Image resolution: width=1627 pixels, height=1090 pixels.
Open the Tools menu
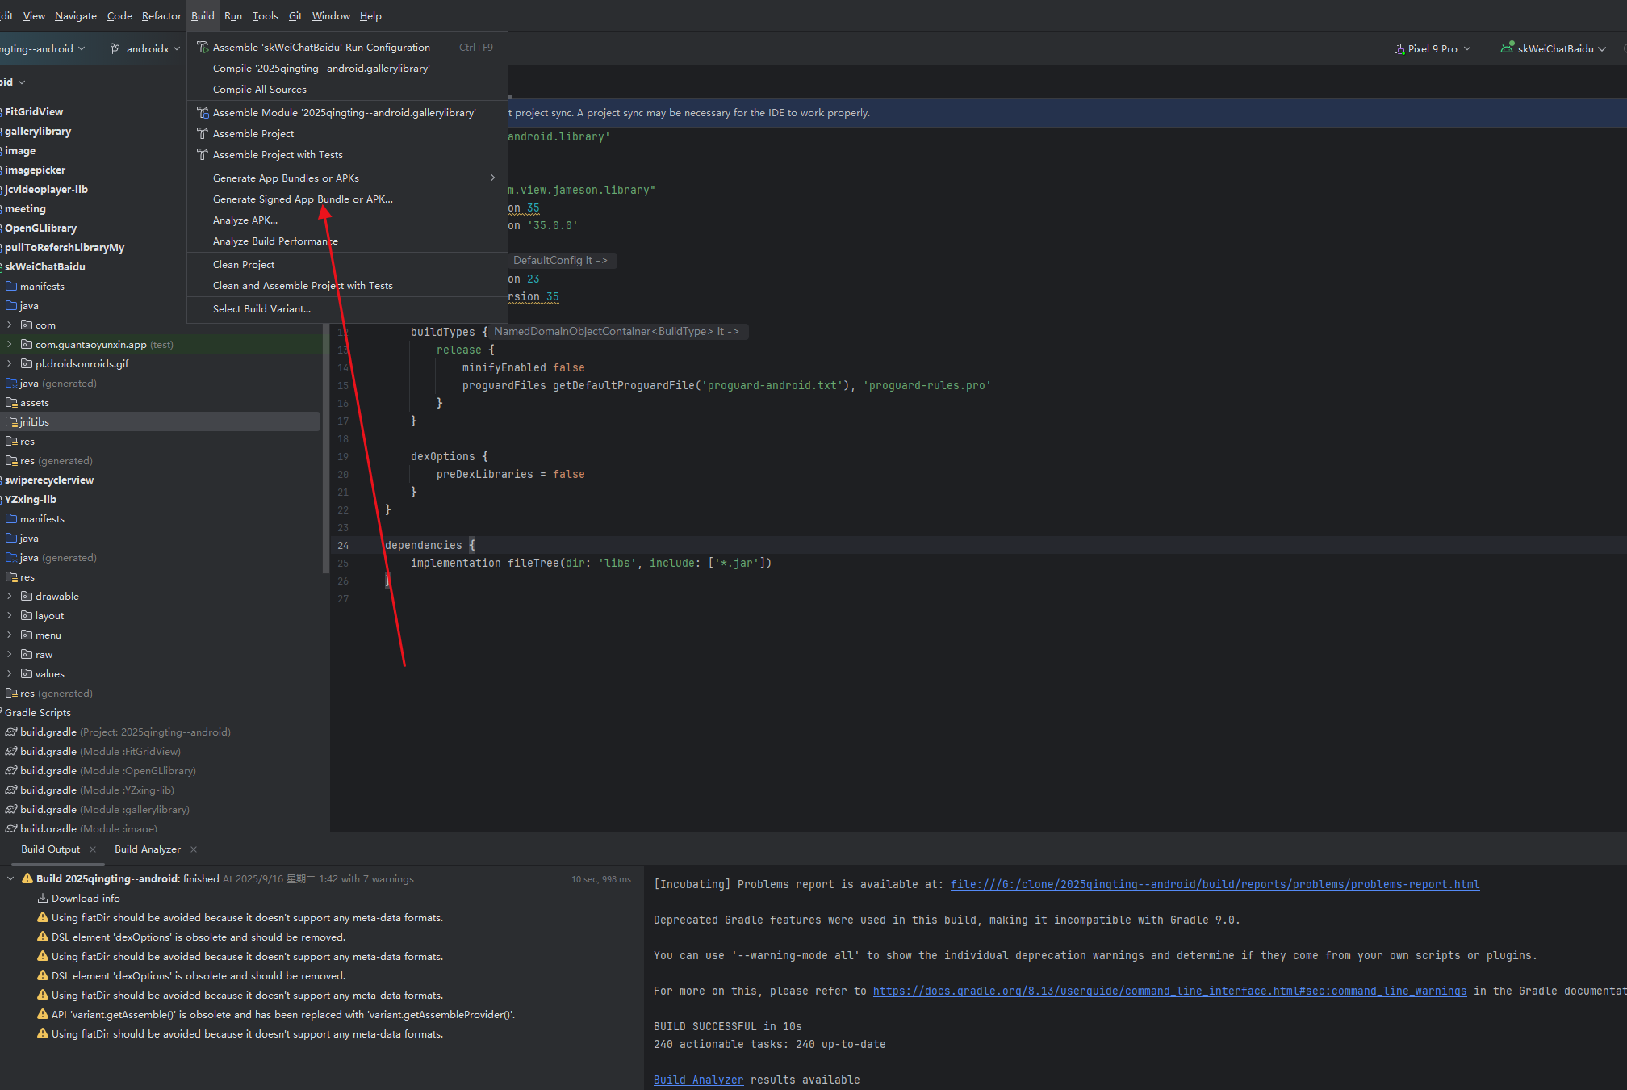tap(265, 15)
